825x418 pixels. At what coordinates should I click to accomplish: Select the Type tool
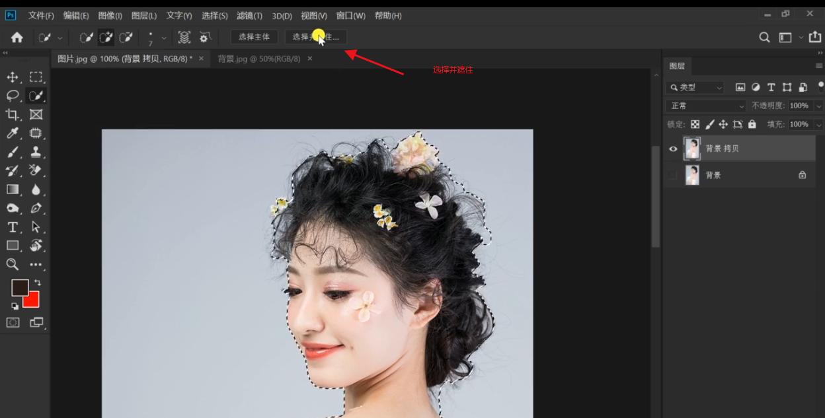(x=13, y=227)
